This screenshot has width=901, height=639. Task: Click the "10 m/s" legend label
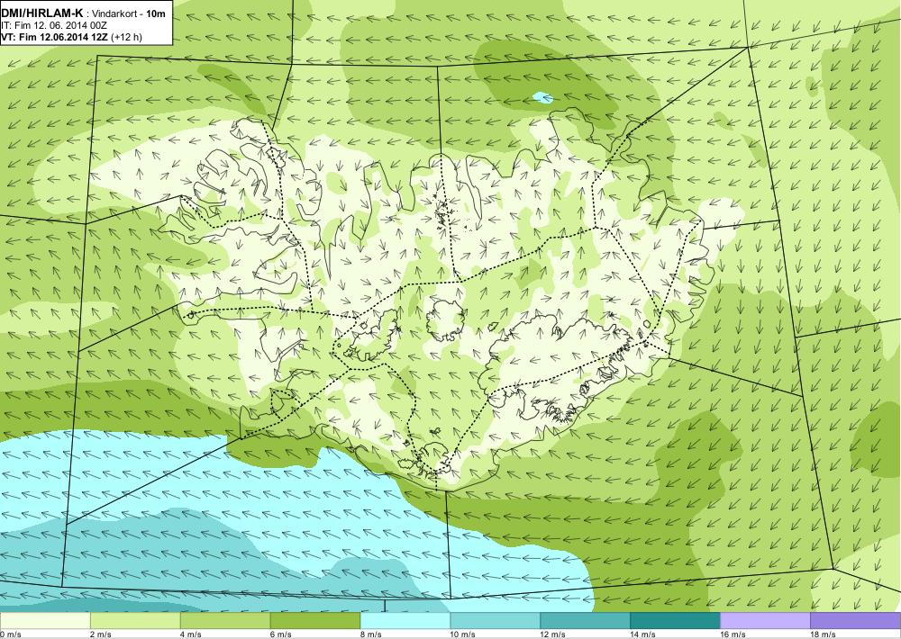(x=463, y=634)
